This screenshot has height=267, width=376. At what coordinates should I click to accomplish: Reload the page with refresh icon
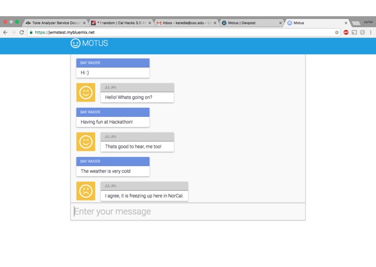coord(22,32)
